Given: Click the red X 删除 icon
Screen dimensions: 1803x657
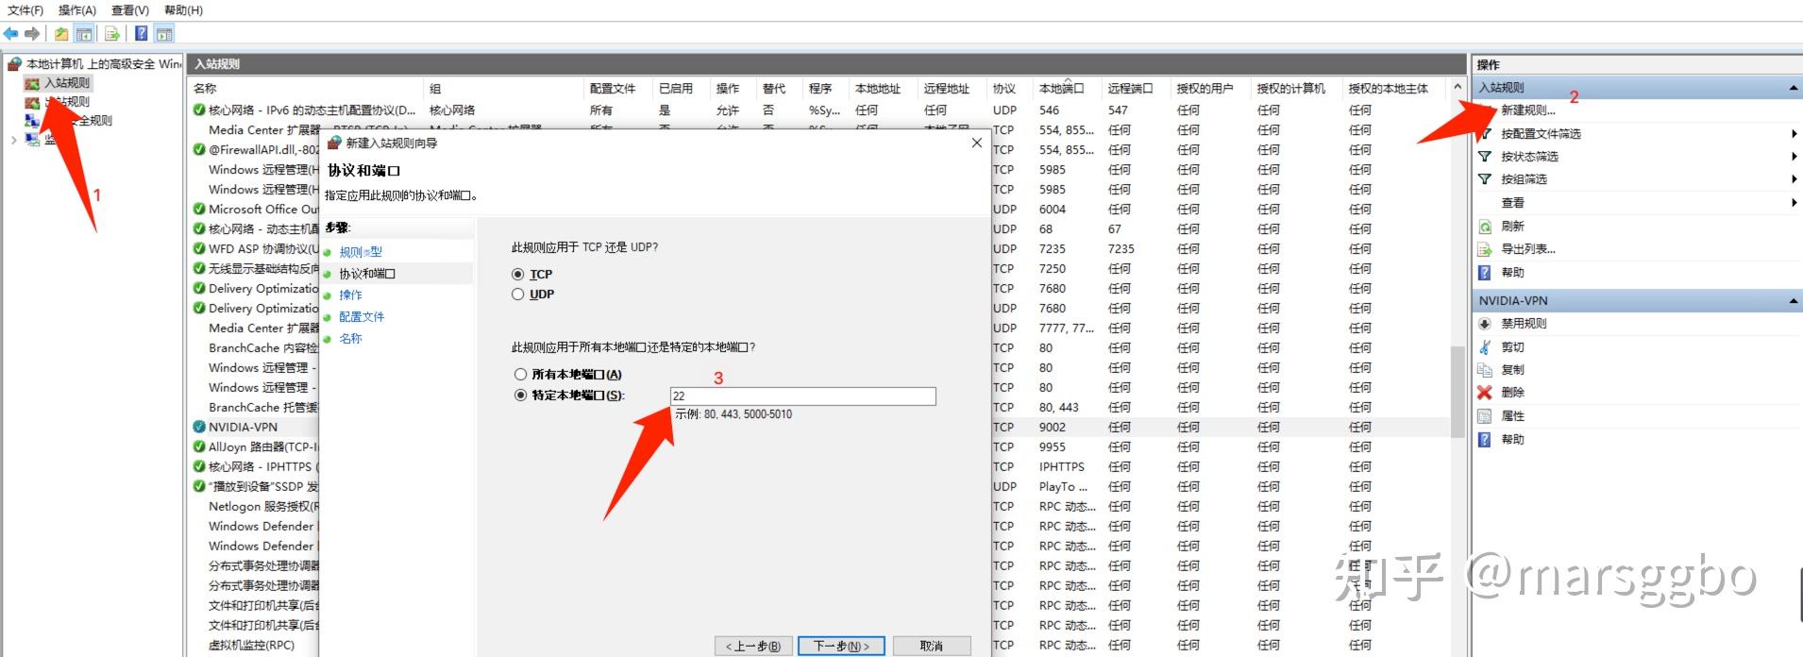Looking at the screenshot, I should tap(1485, 393).
